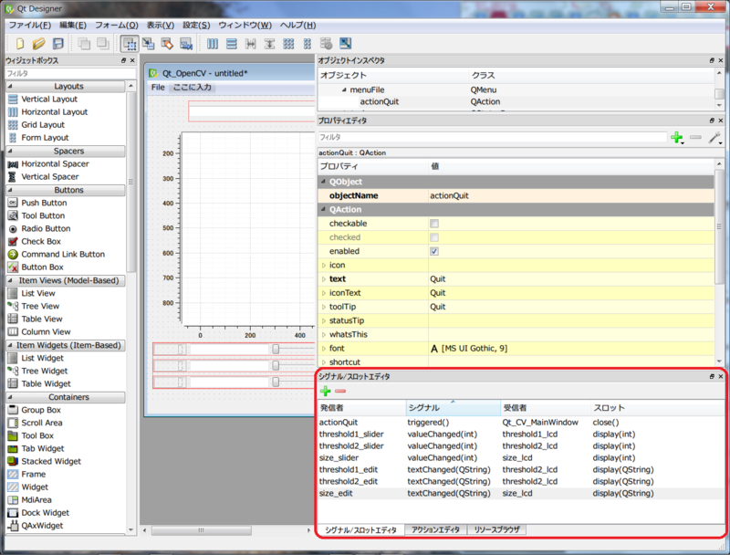Close the ウィジェットボックス panel
This screenshot has height=555, width=730.
click(x=132, y=60)
